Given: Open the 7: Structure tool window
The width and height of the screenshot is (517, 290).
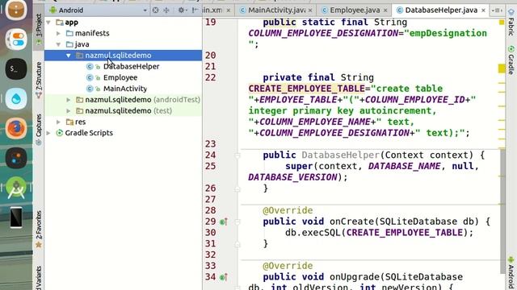Looking at the screenshot, I should pyautogui.click(x=39, y=80).
